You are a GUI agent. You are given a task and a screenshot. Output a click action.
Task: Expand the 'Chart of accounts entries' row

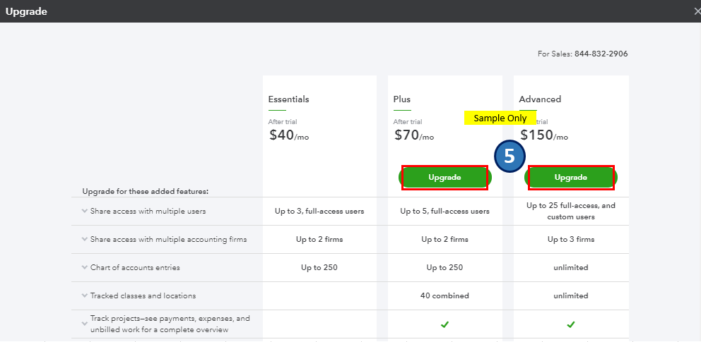(85, 267)
